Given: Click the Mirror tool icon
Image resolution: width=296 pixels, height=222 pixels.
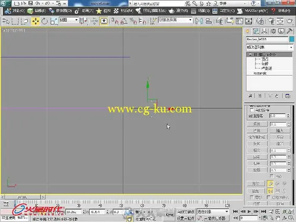Looking at the screenshot, I should tap(199, 21).
